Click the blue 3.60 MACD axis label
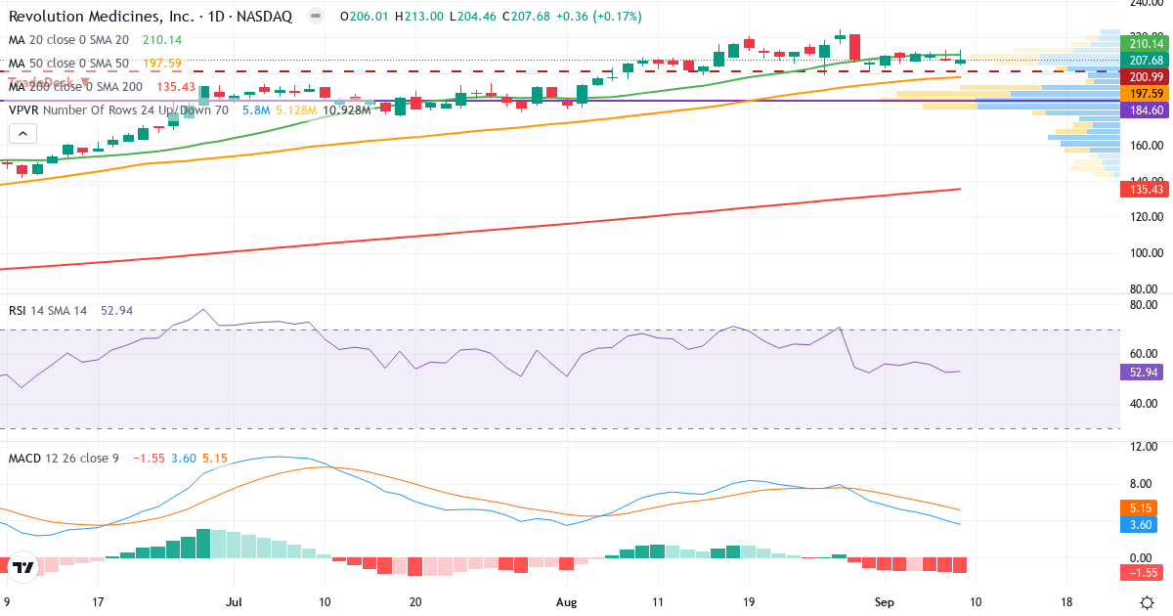 tap(1139, 525)
